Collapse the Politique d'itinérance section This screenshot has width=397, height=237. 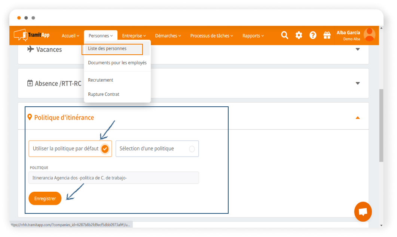pyautogui.click(x=357, y=118)
